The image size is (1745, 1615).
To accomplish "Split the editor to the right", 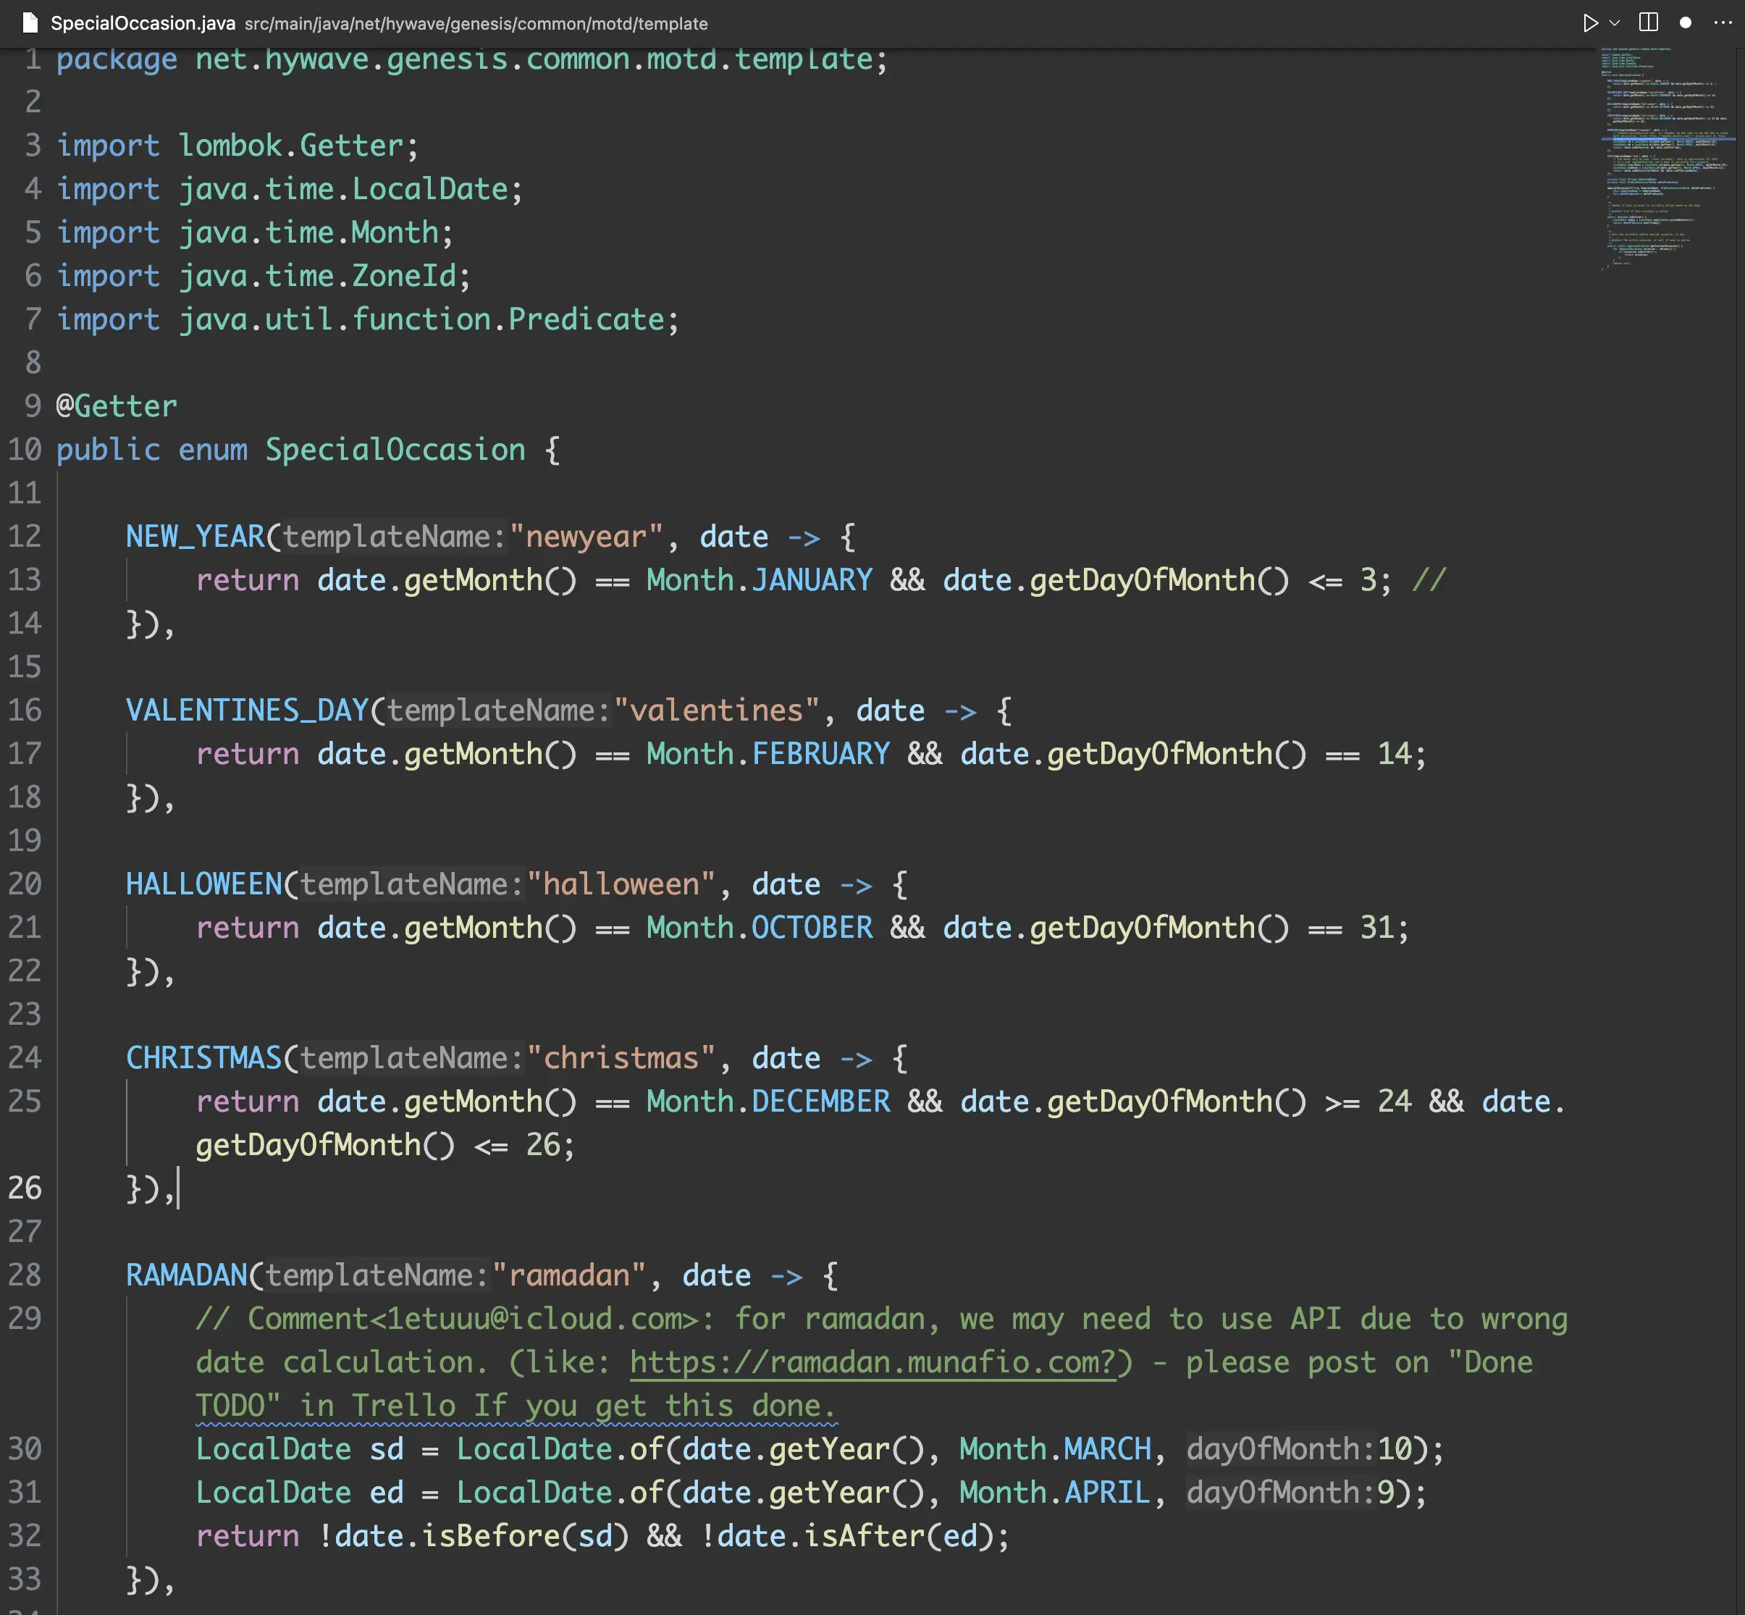I will 1648,22.
